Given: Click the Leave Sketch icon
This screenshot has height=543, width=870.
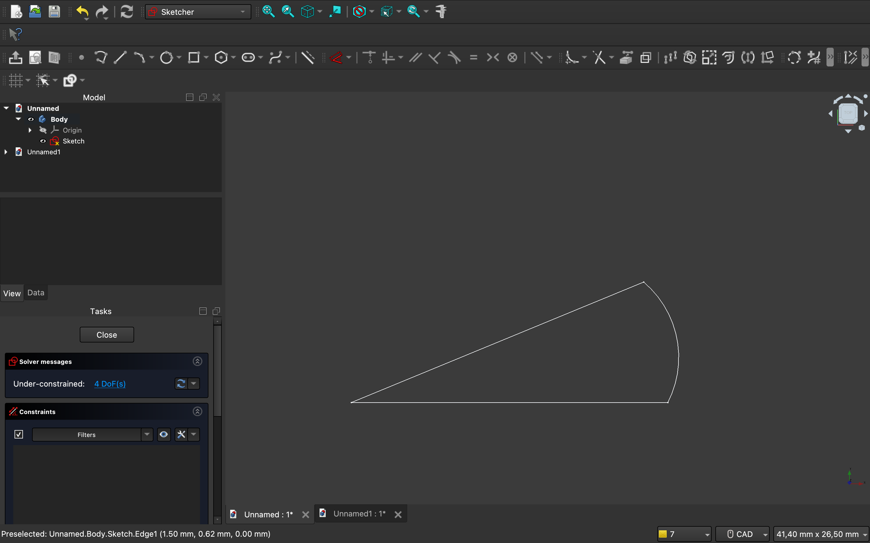Looking at the screenshot, I should [15, 57].
